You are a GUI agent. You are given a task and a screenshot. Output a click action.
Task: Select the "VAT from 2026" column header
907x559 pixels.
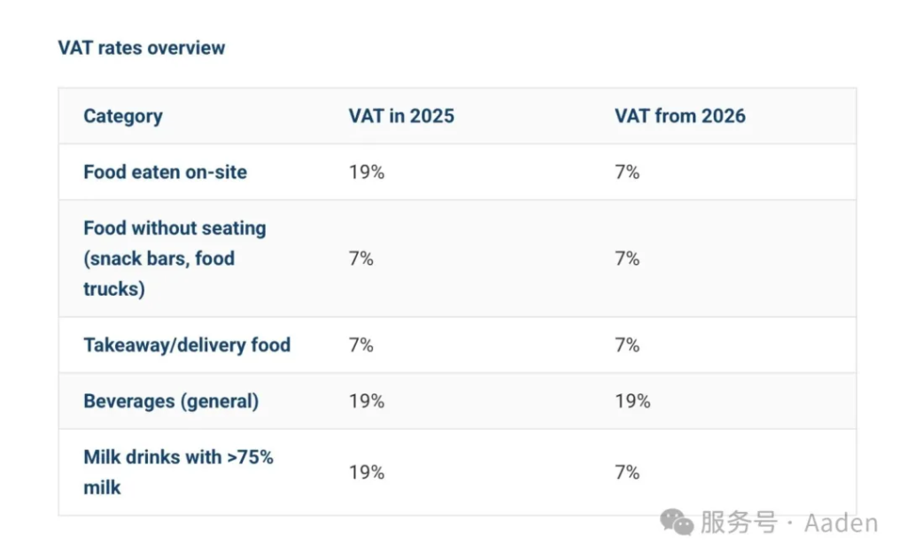point(680,116)
